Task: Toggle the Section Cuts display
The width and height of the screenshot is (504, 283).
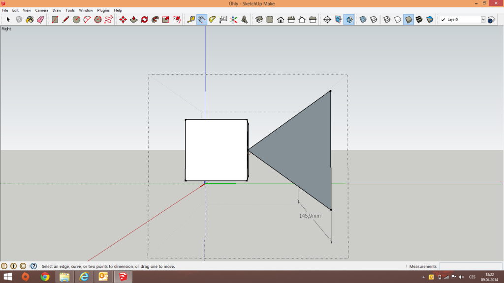Action: pyautogui.click(x=349, y=20)
